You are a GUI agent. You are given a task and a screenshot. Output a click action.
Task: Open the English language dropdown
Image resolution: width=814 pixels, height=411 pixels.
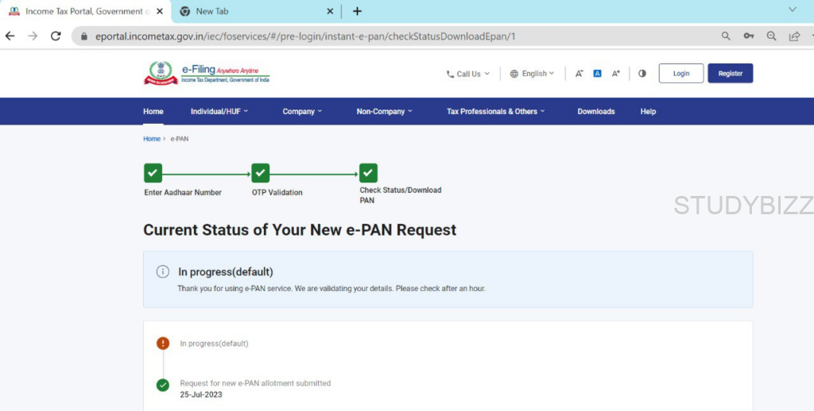pyautogui.click(x=533, y=74)
